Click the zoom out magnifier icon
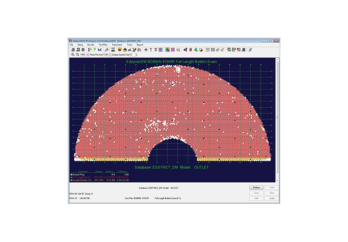The image size is (348, 242). [x=77, y=54]
